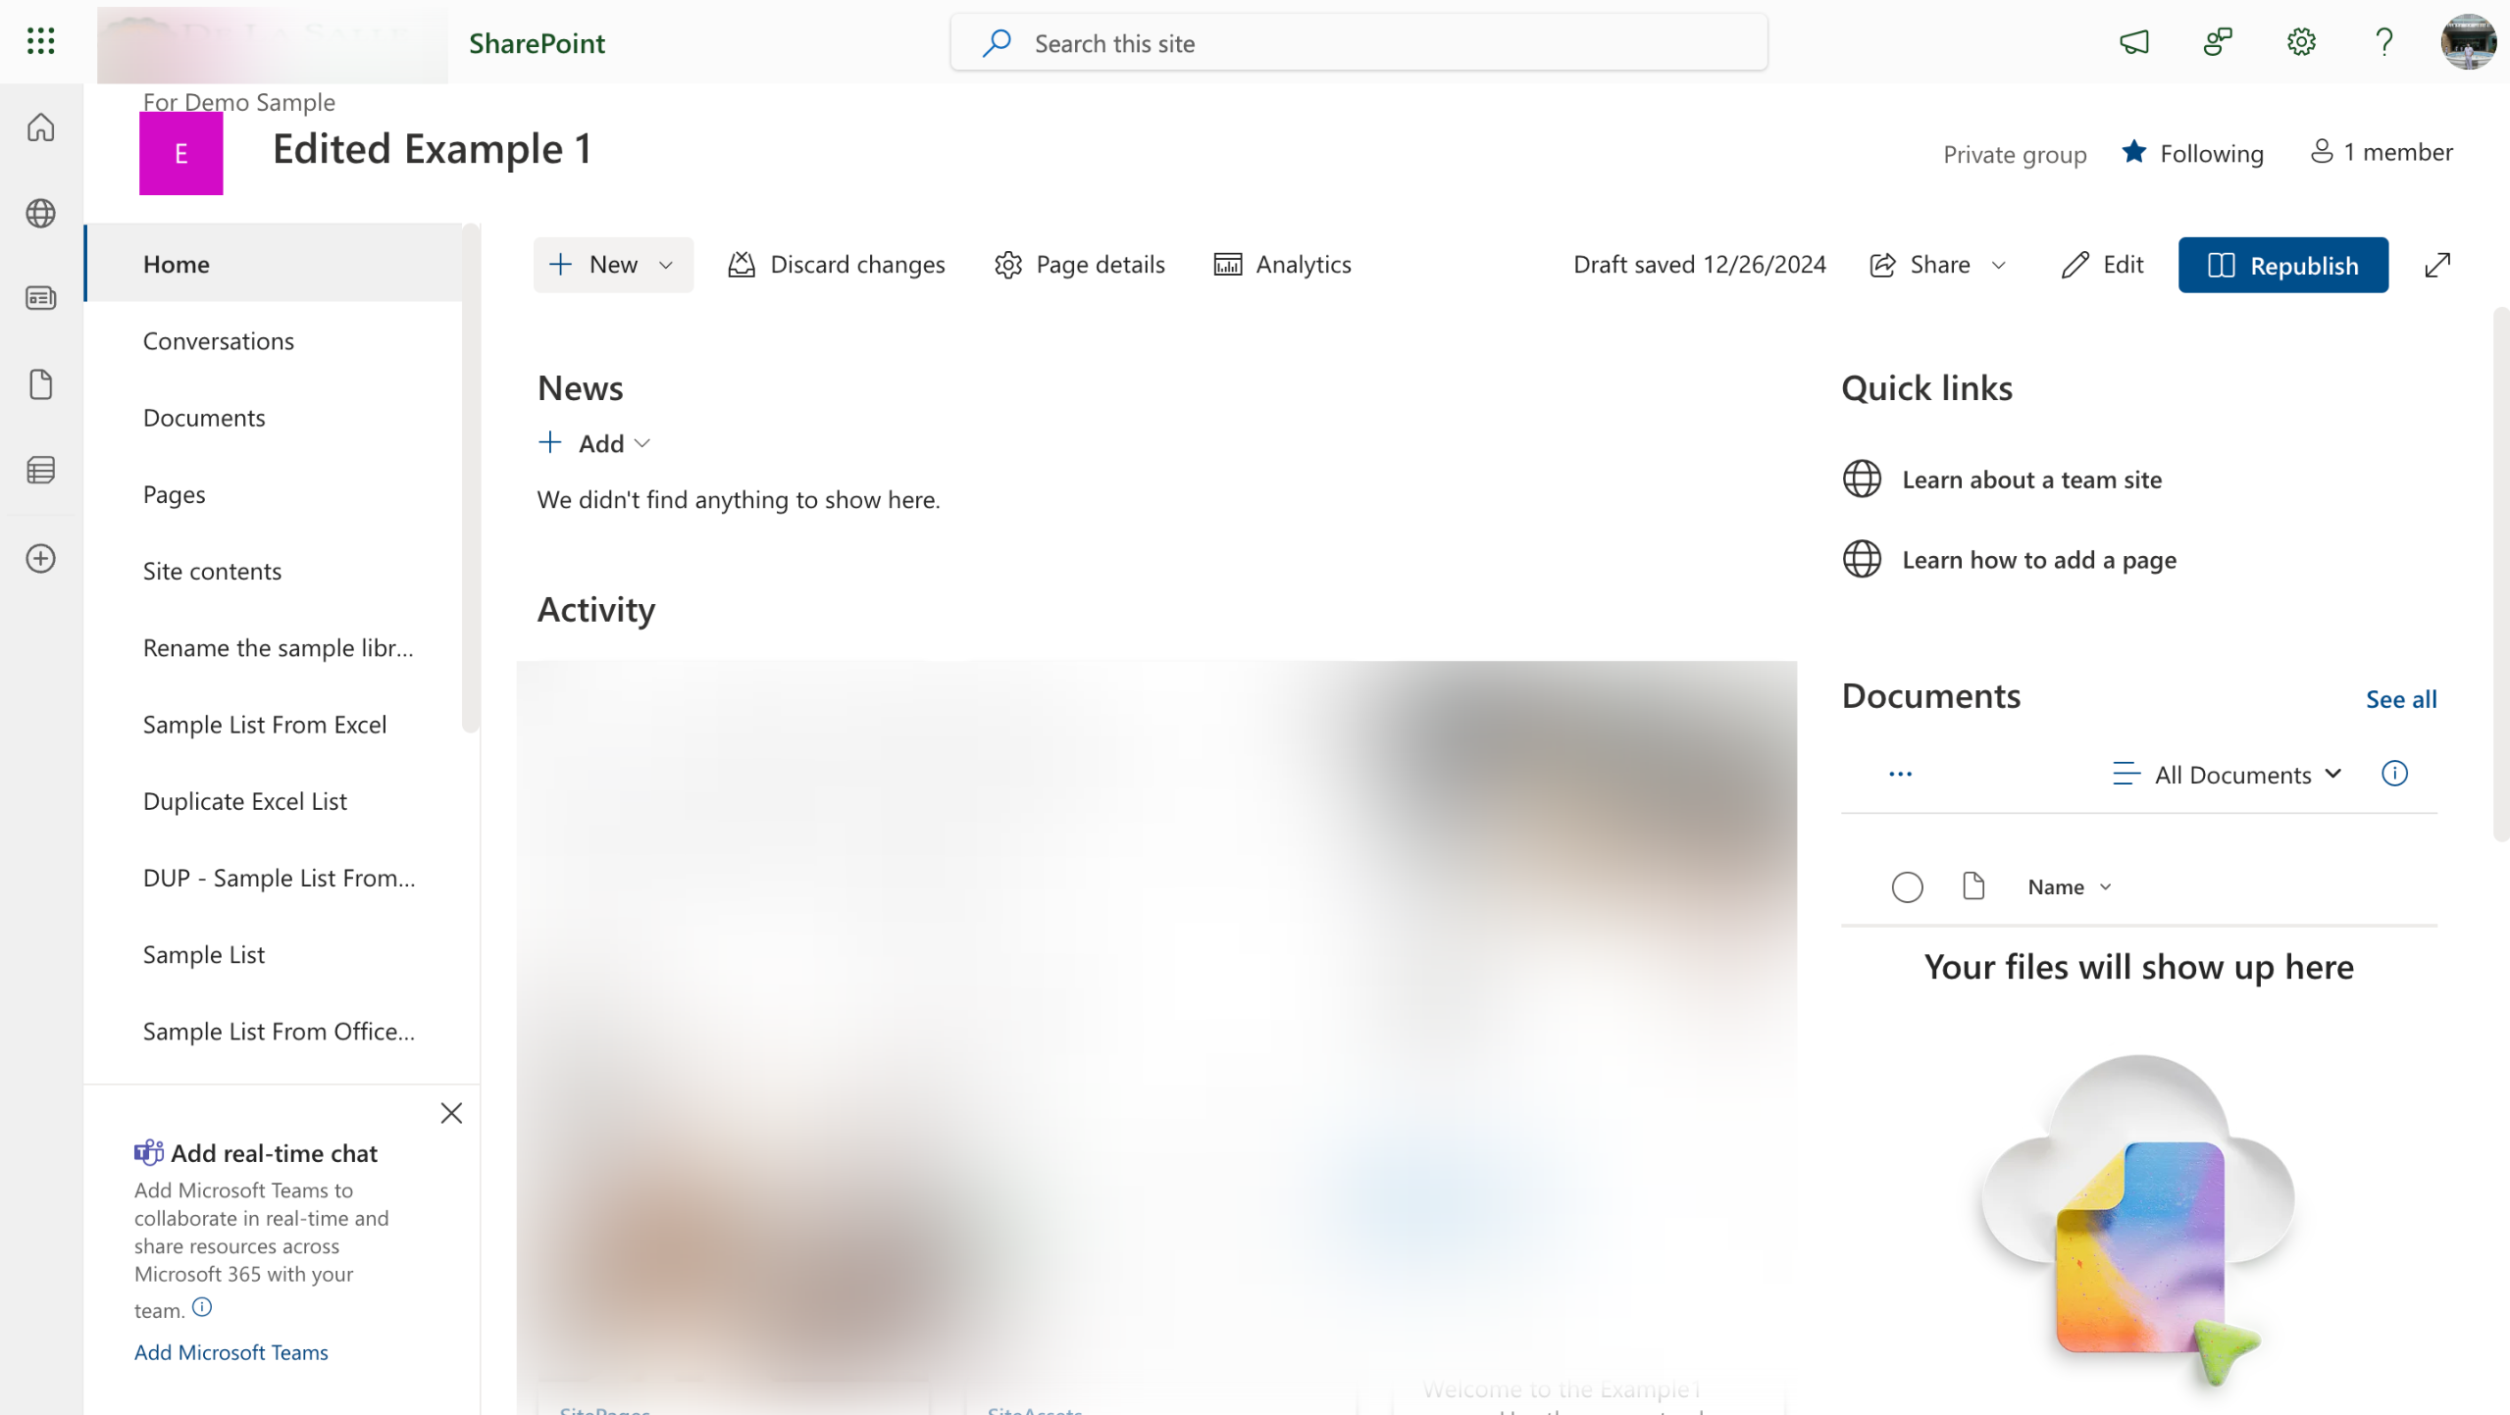2510x1415 pixels.
Task: Click Add Microsoft Teams link
Action: point(231,1352)
